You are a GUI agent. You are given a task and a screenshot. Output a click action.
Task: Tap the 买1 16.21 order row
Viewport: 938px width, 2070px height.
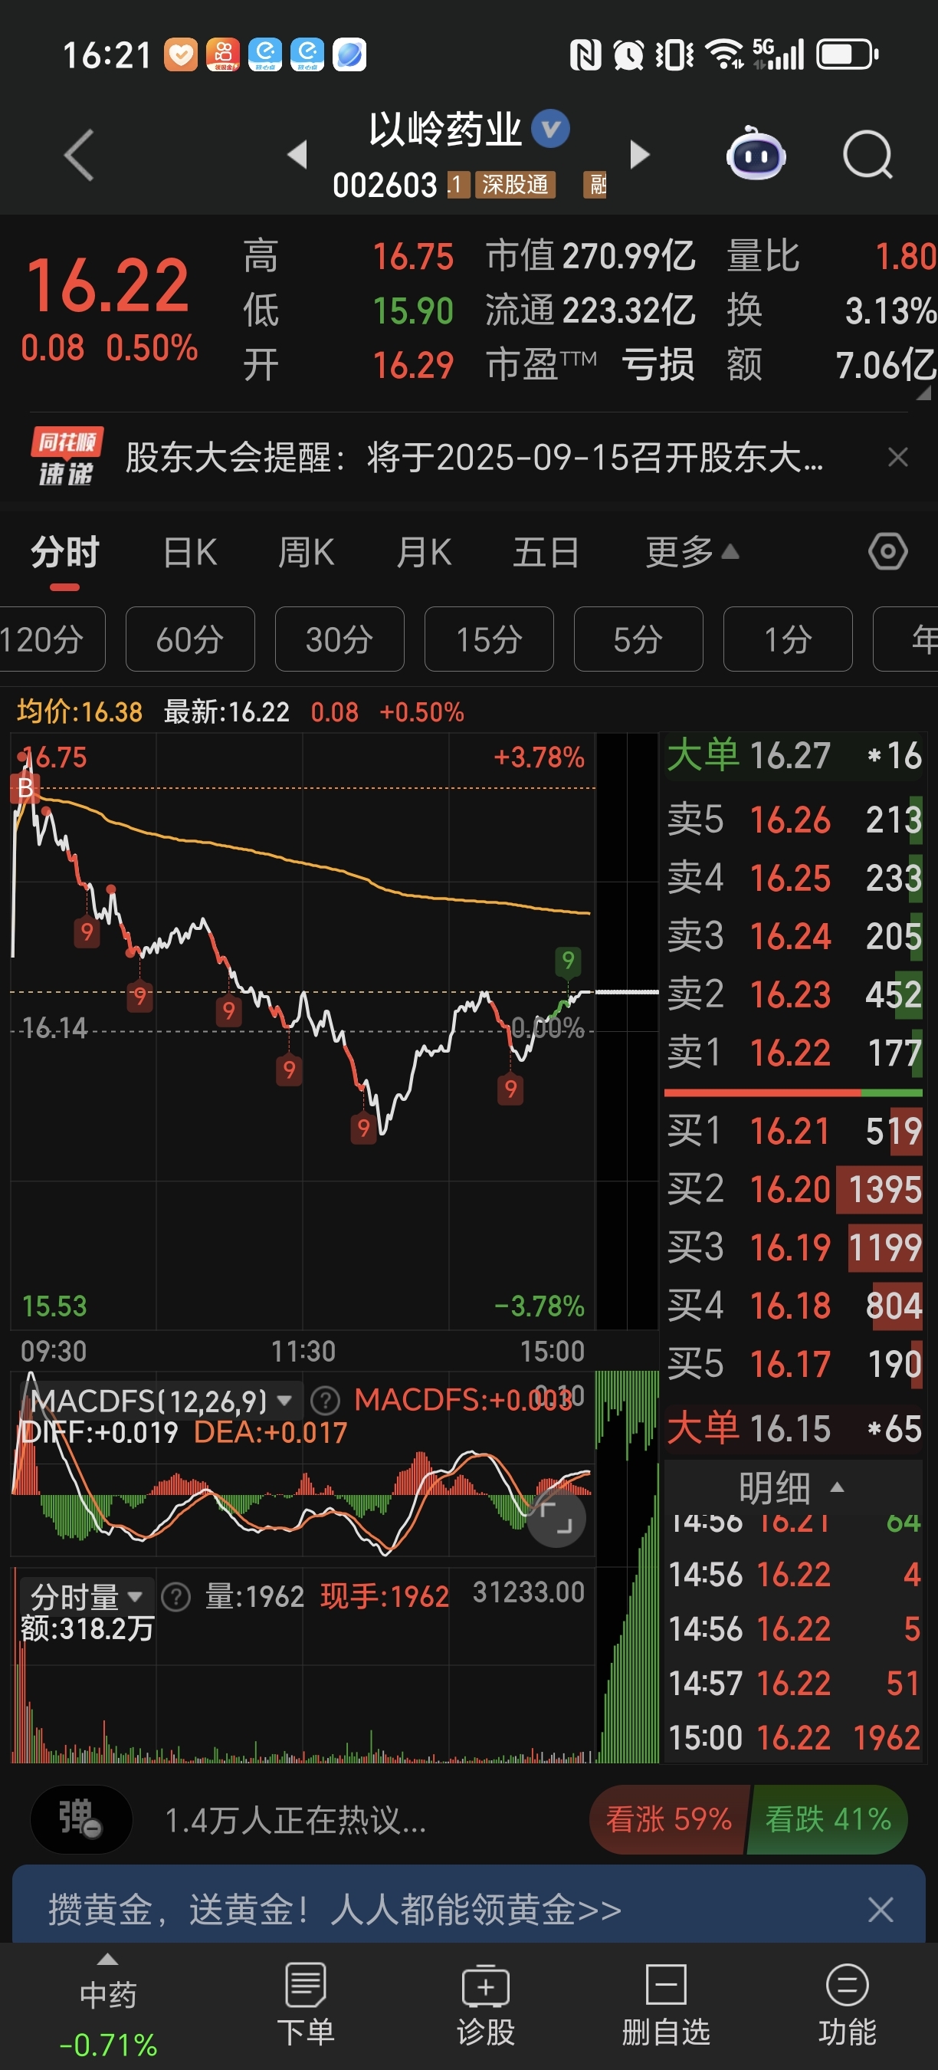coord(793,1132)
